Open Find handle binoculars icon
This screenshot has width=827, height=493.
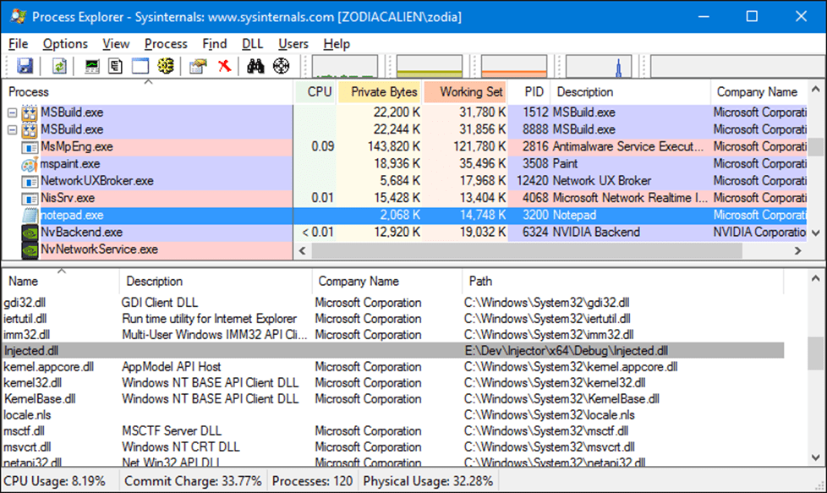coord(256,66)
